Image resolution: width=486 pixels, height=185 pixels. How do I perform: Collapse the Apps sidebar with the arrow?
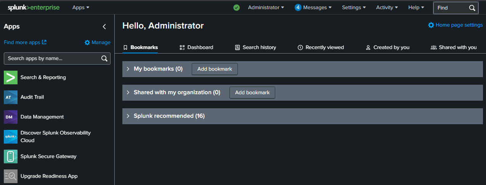tap(104, 27)
